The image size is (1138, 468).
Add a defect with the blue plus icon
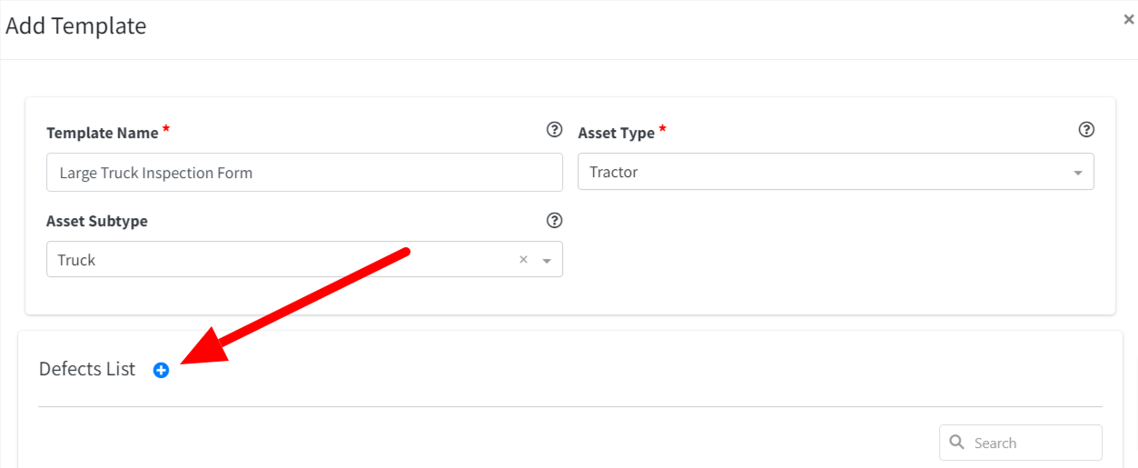161,370
